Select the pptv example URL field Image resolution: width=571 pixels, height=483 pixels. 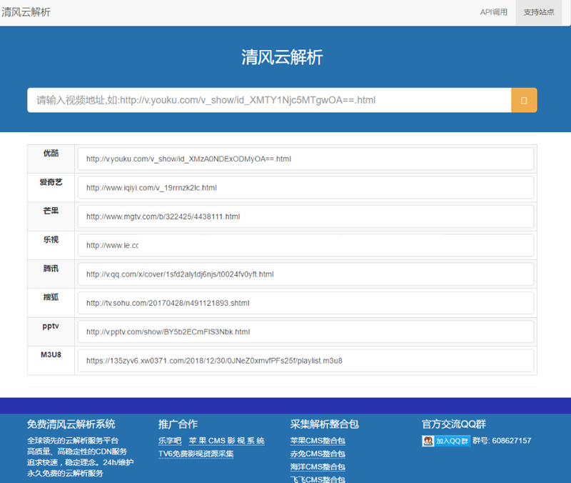coord(305,332)
